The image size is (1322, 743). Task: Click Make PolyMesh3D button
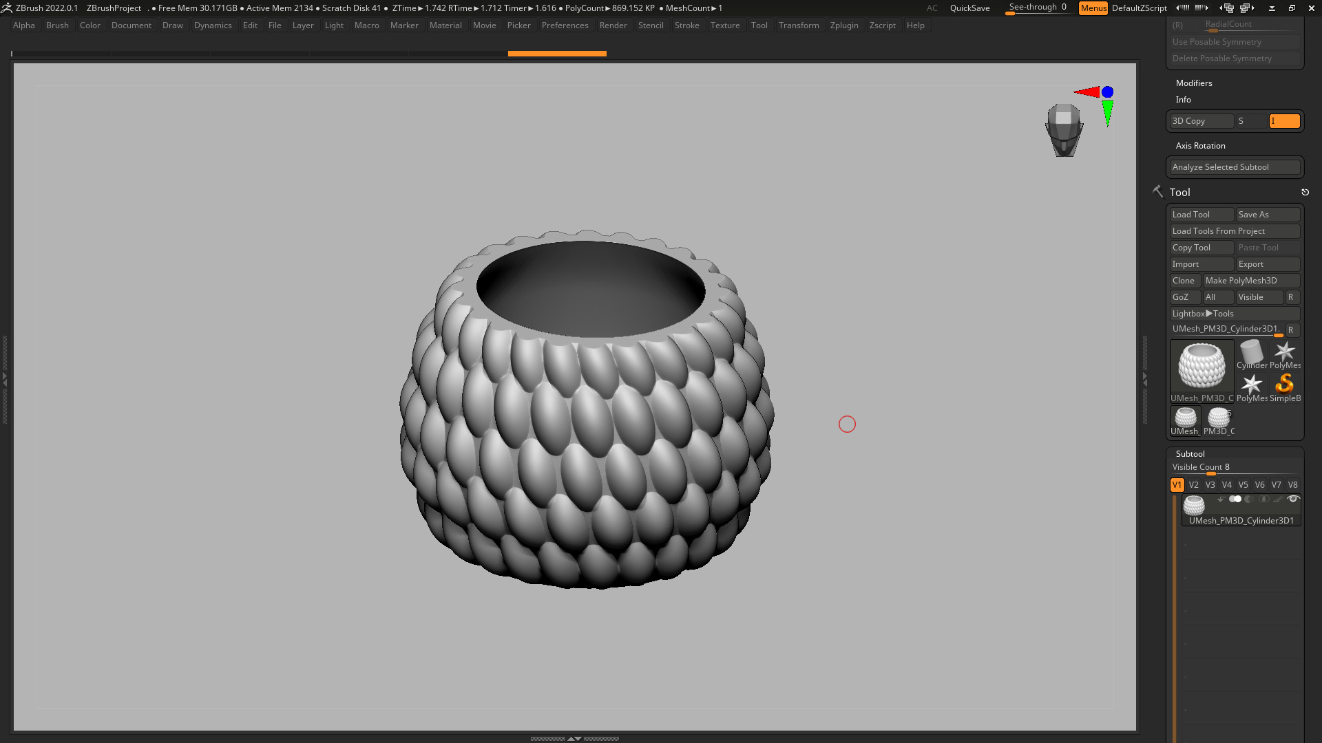[1252, 281]
